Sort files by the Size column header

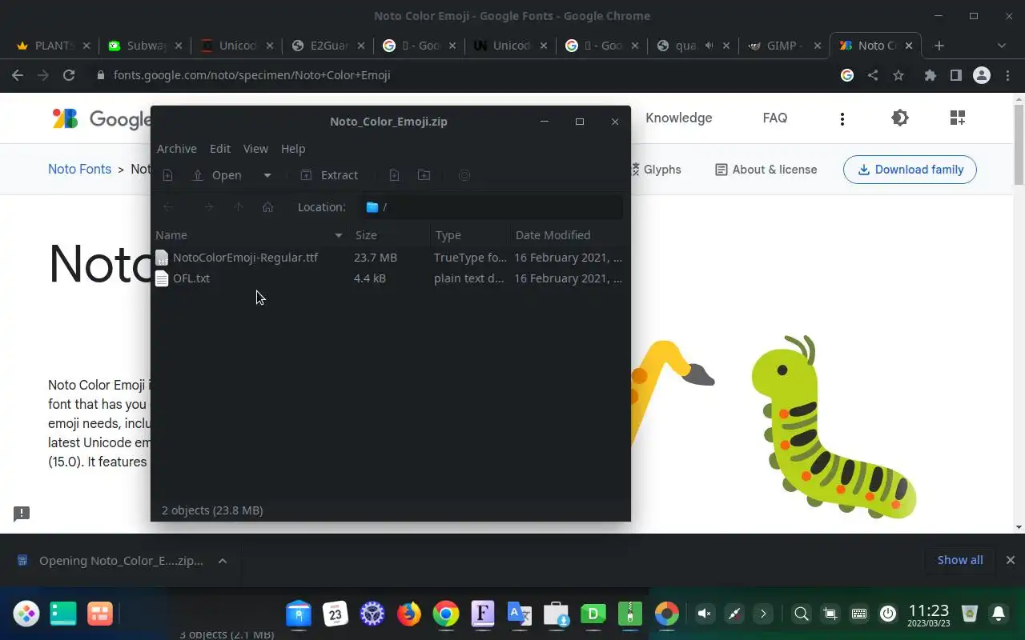coord(389,235)
